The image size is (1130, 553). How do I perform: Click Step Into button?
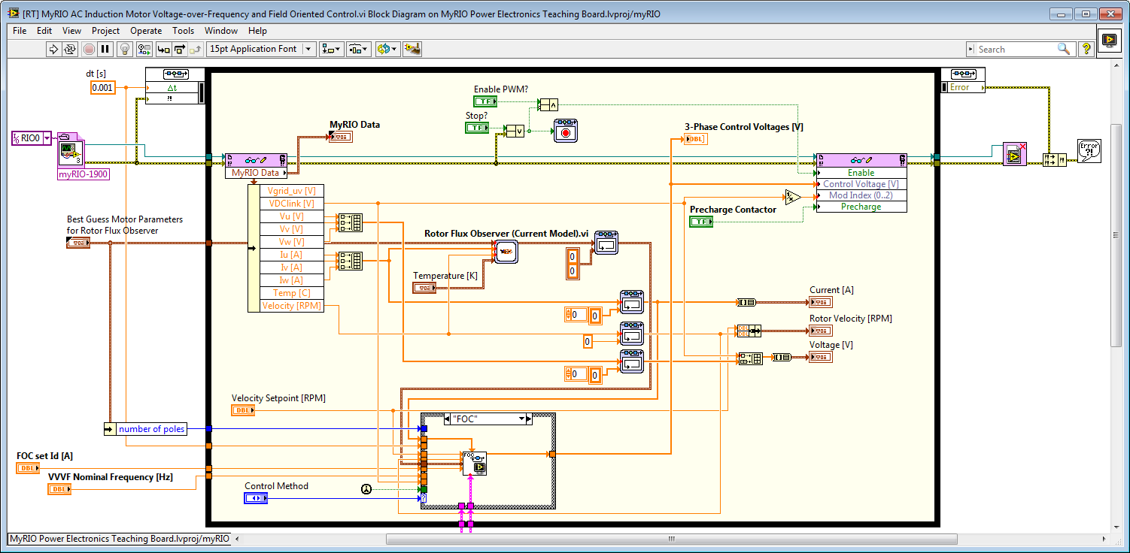[163, 49]
